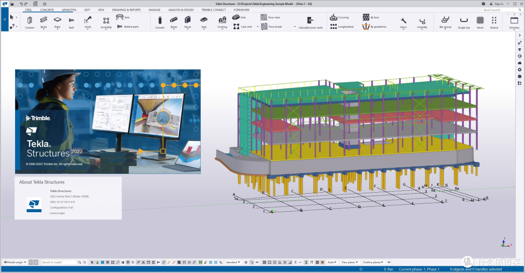Select the steel Beam tool

44,22
